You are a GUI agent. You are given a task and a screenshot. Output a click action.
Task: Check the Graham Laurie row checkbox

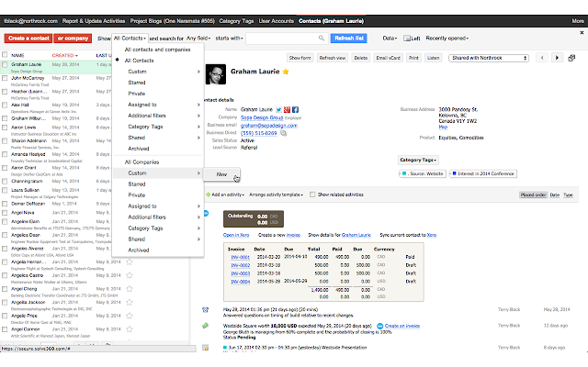[x=5, y=65]
